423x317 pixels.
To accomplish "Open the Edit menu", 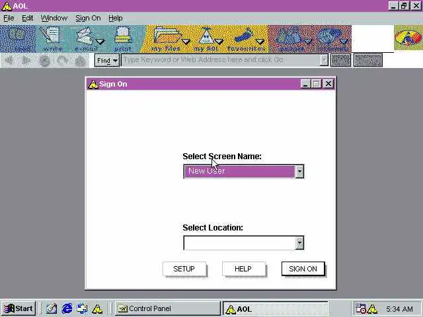I will point(27,18).
